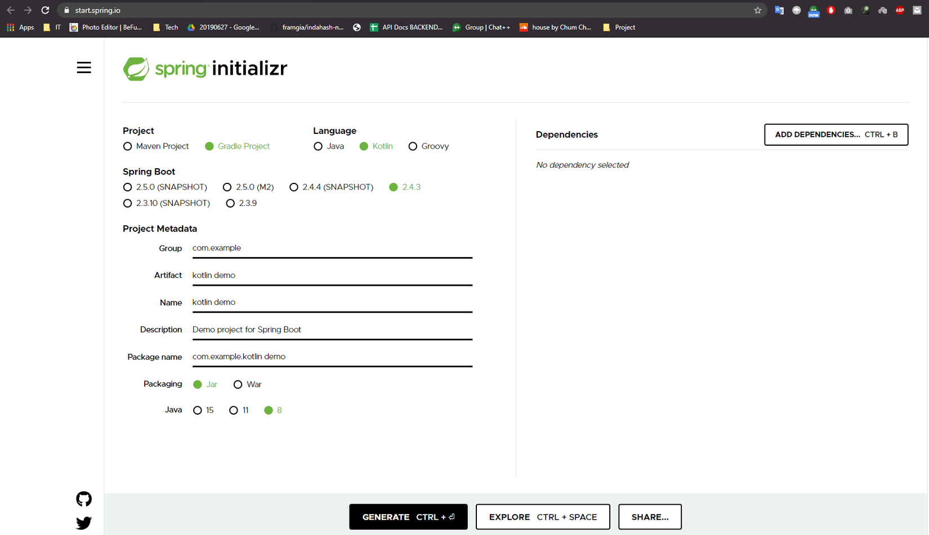The image size is (929, 535).
Task: Open the Twitter bird icon link
Action: point(84,523)
